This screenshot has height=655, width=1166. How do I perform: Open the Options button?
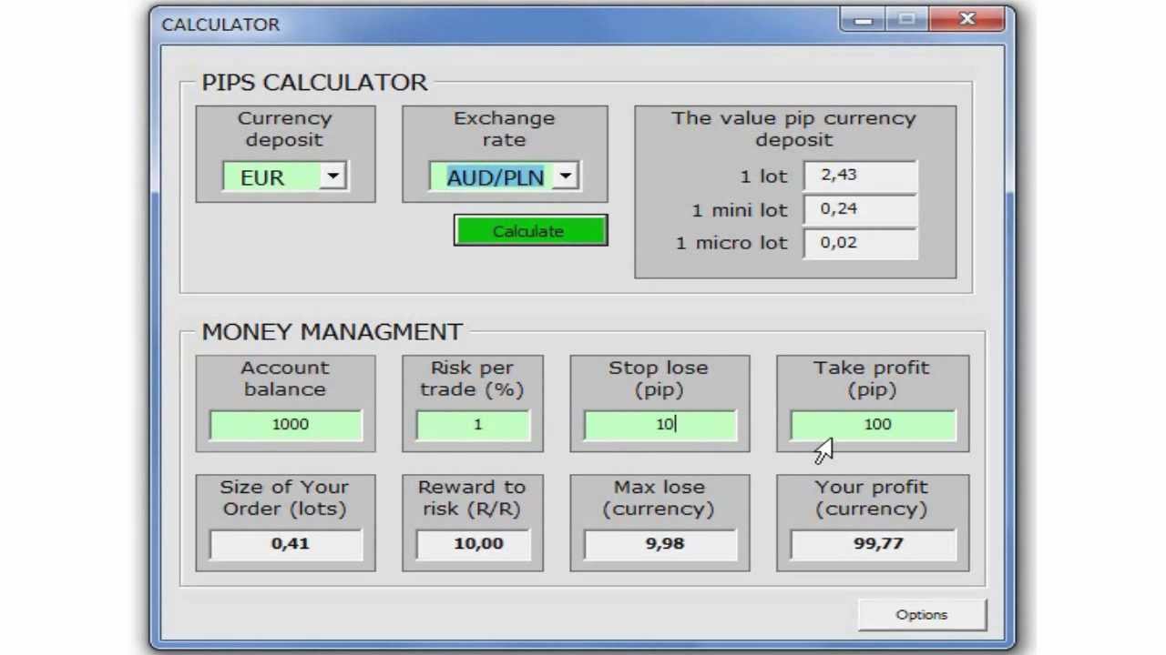coord(921,615)
